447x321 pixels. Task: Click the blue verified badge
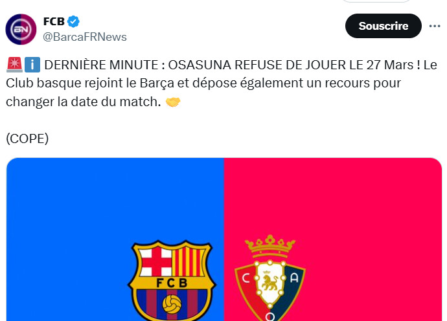[74, 22]
